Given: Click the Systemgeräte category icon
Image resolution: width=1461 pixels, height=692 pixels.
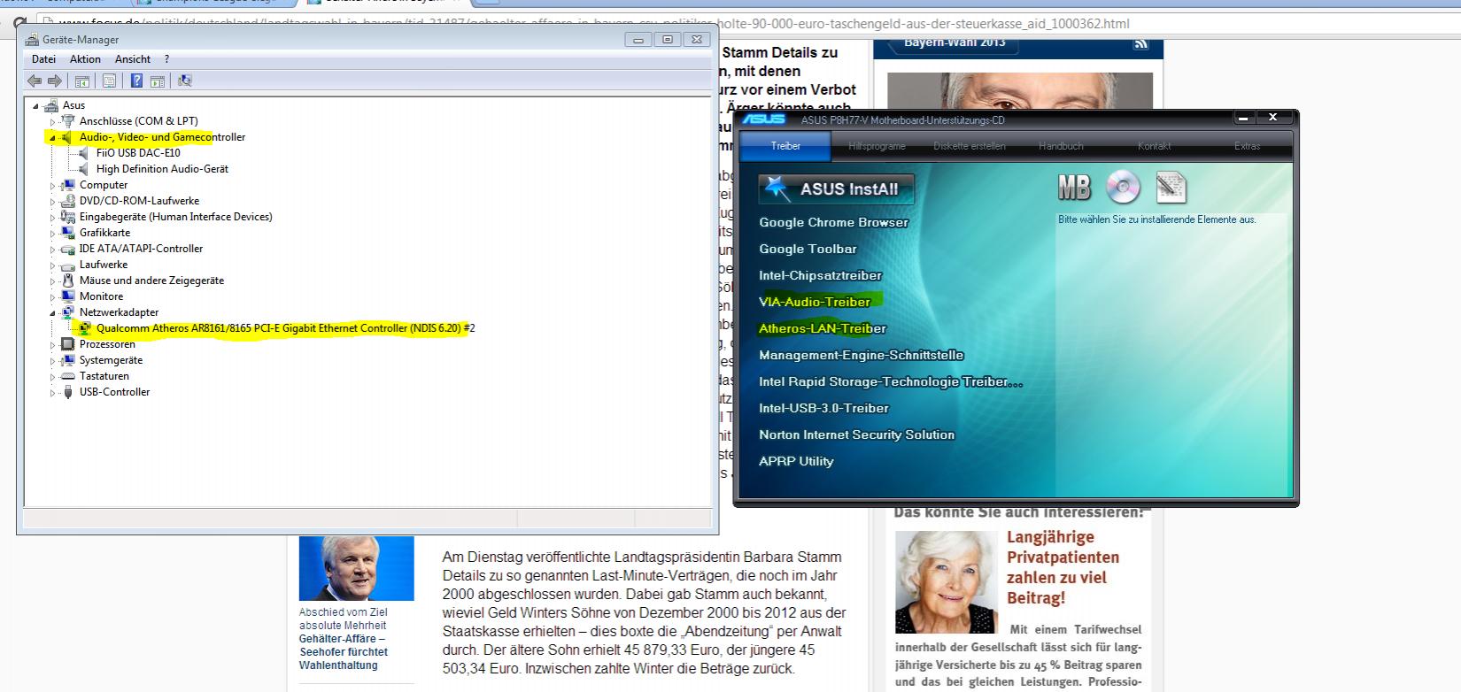Looking at the screenshot, I should click(68, 360).
